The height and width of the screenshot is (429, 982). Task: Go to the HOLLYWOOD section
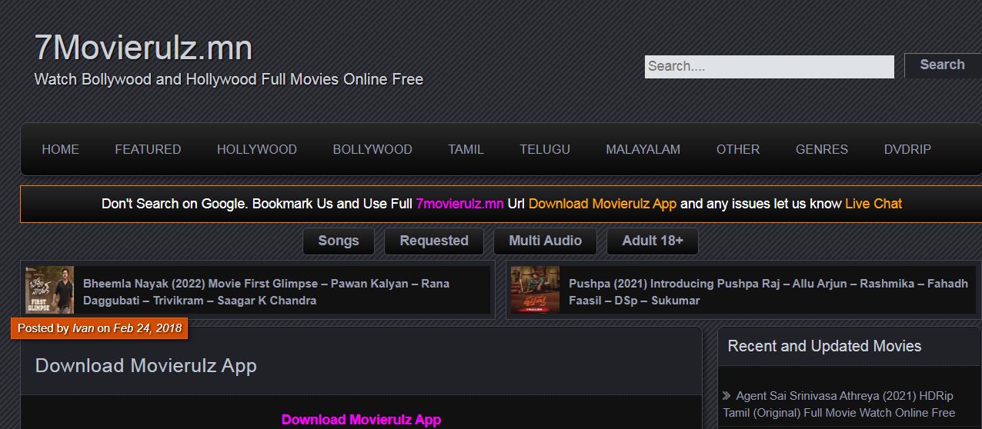[256, 149]
